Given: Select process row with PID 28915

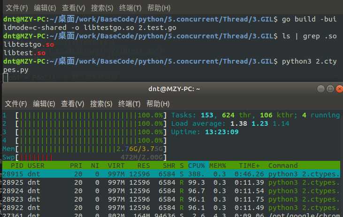Looking at the screenshot, I should [171, 174].
